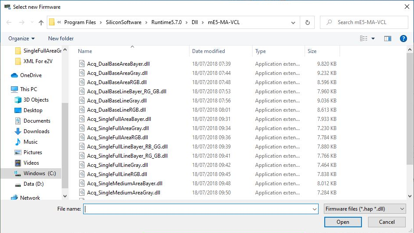The width and height of the screenshot is (414, 233).
Task: Click the Up one level arrow icon
Action: click(41, 22)
